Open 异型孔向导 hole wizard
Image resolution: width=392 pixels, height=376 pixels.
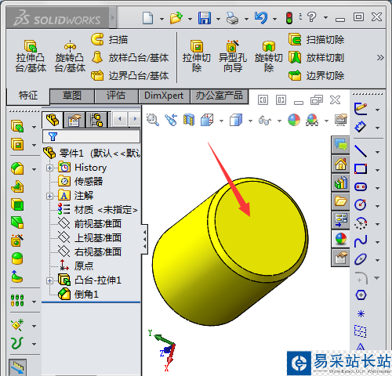(x=233, y=56)
